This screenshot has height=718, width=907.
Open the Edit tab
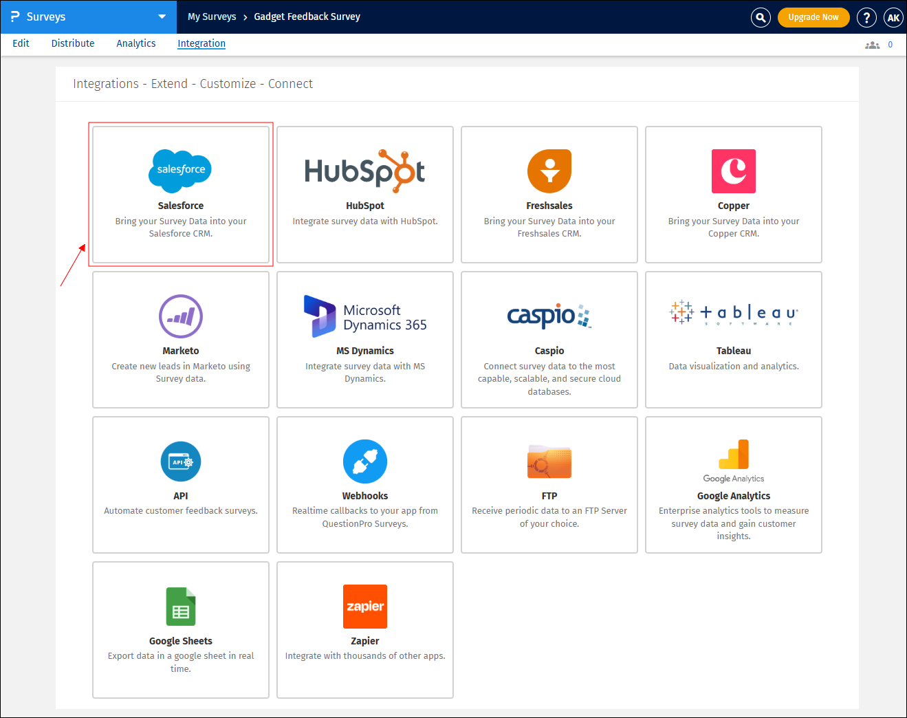coord(21,43)
